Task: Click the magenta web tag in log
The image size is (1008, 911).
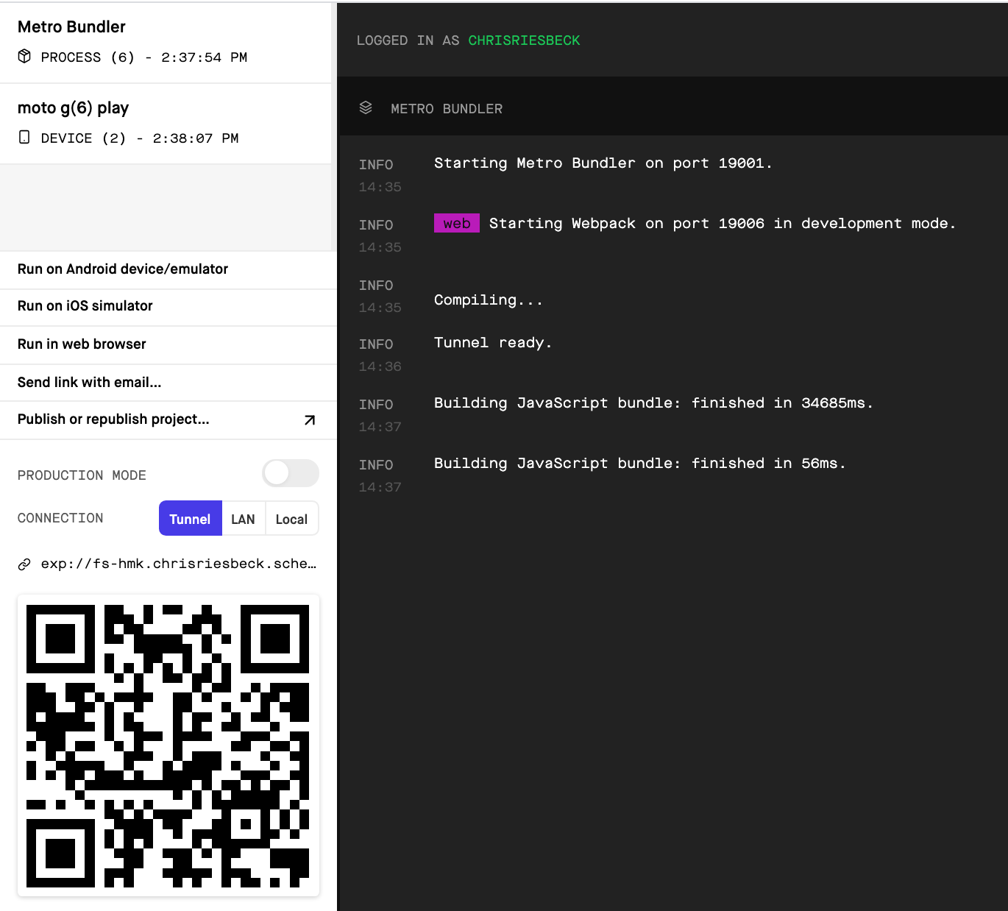Action: (457, 223)
